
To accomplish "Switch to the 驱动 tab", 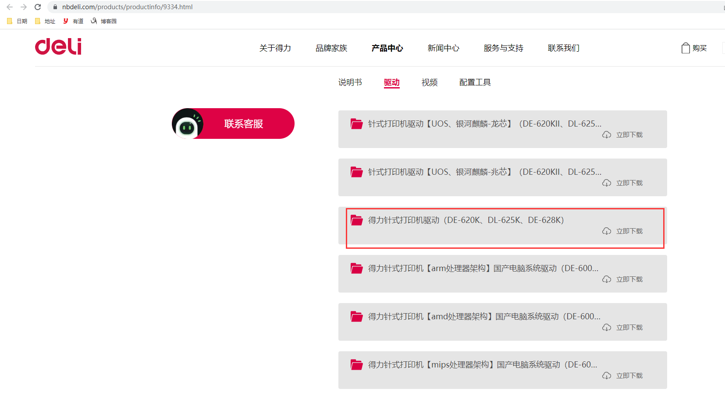I will (392, 82).
